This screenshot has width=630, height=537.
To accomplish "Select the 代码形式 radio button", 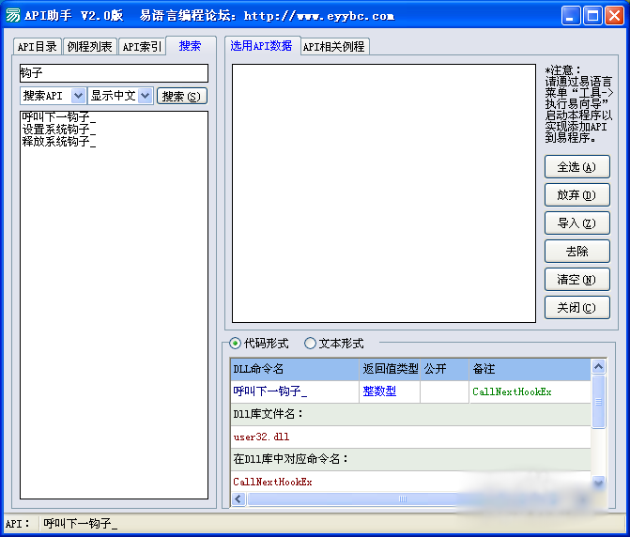I will tap(236, 344).
